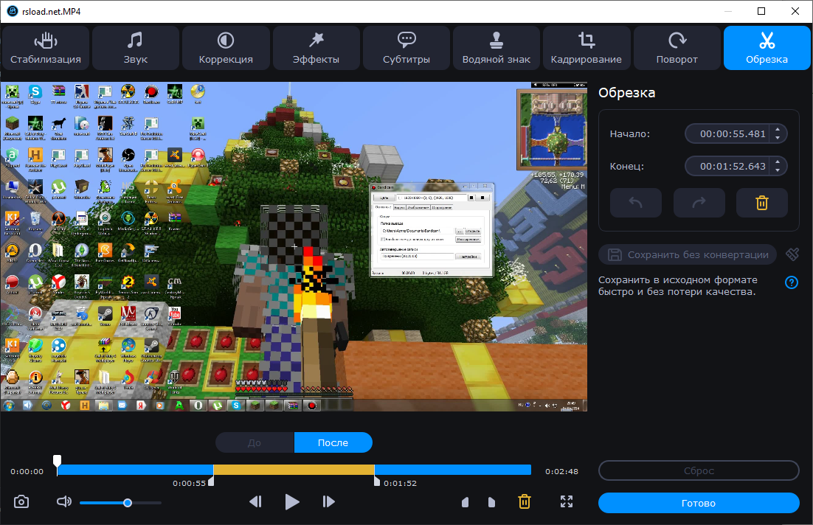This screenshot has width=813, height=525.
Task: Take a snapshot with camera icon
Action: click(x=21, y=501)
